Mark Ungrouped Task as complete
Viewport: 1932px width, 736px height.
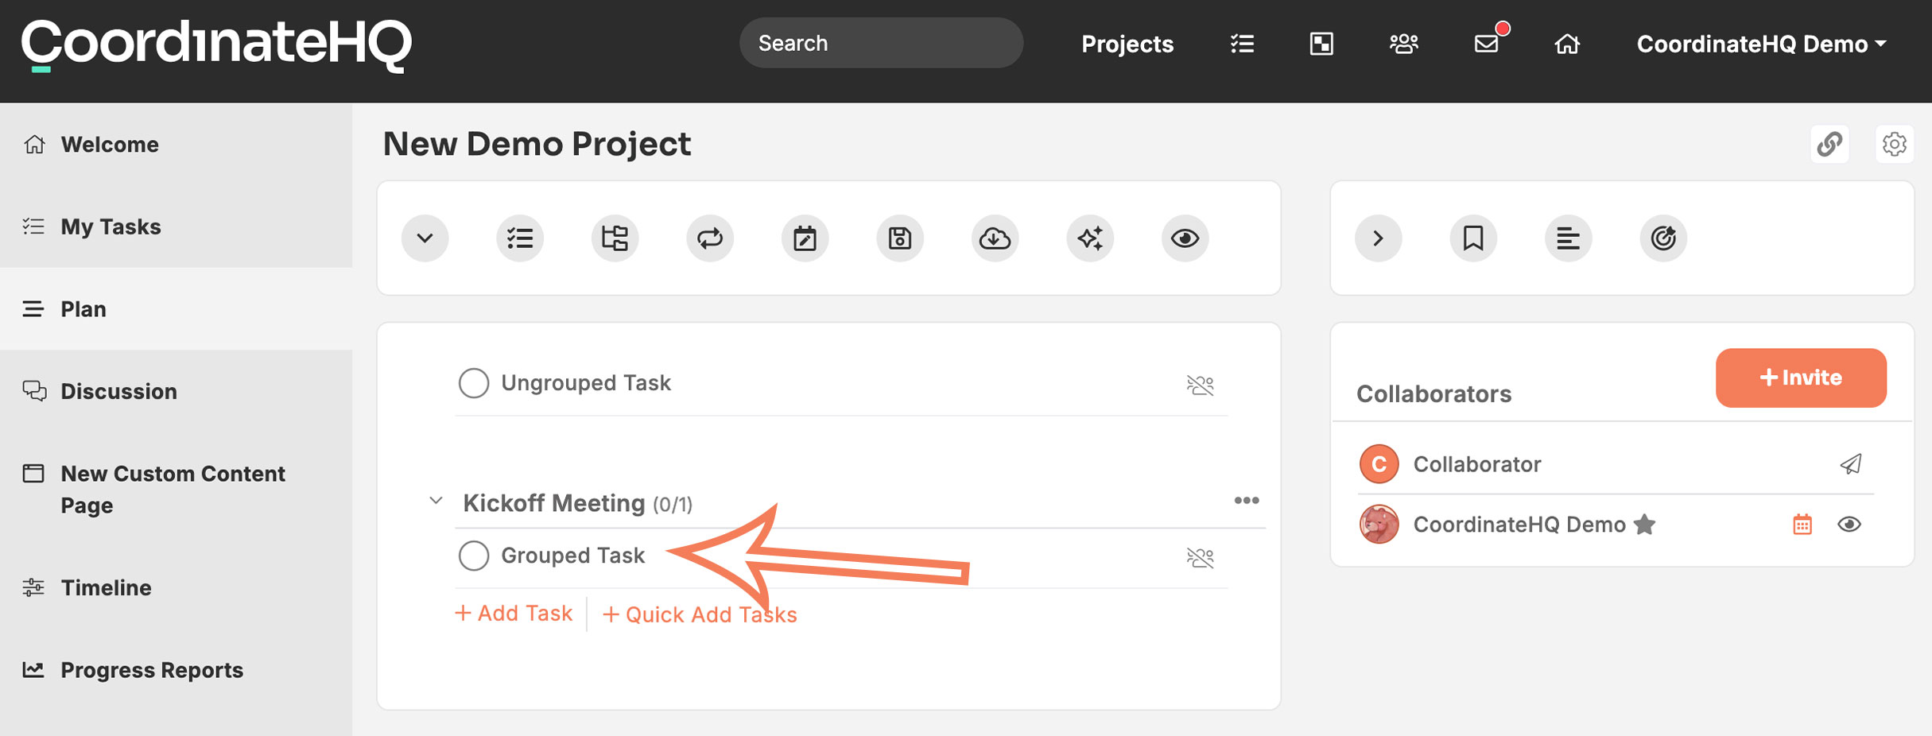click(474, 383)
